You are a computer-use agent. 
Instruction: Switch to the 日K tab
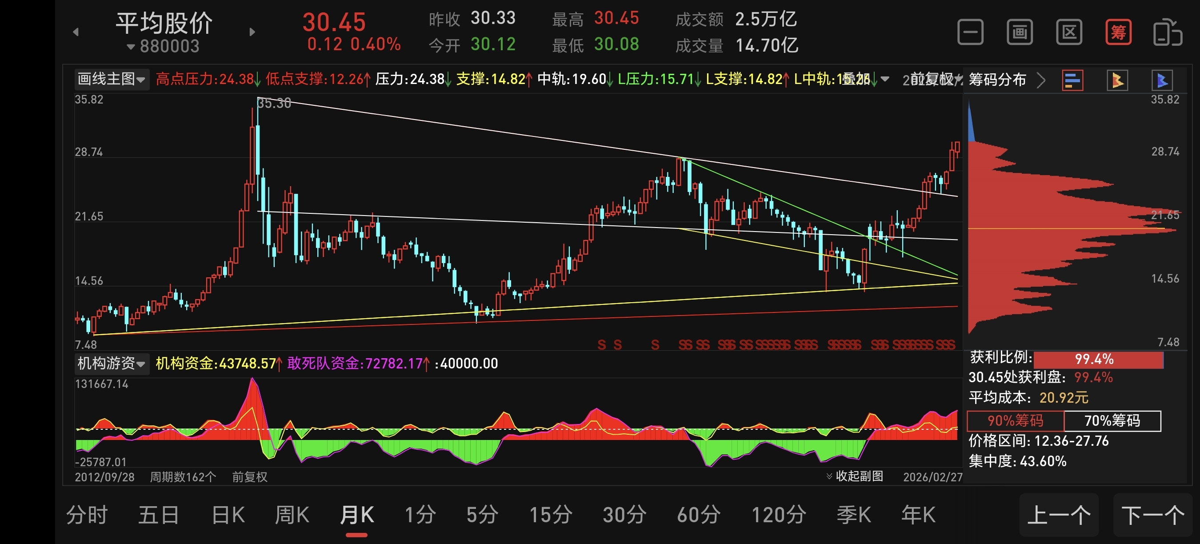[228, 515]
